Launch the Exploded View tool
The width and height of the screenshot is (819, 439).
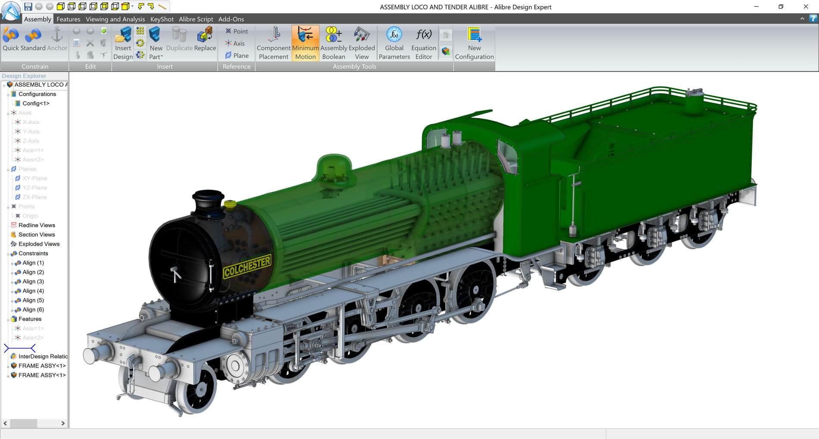[362, 44]
